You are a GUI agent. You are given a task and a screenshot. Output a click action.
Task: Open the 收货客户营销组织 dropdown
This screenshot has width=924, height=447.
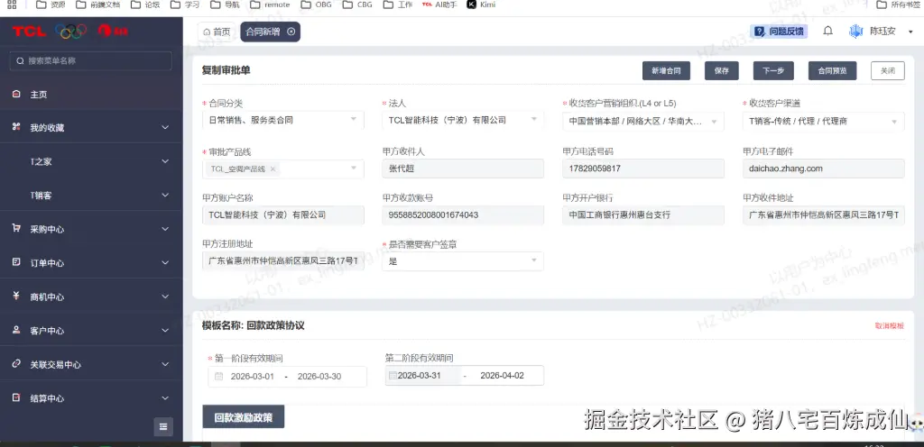click(x=642, y=121)
